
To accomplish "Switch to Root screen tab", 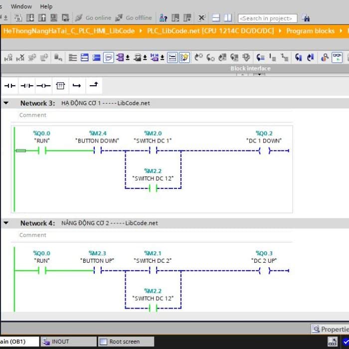I will 126,342.
